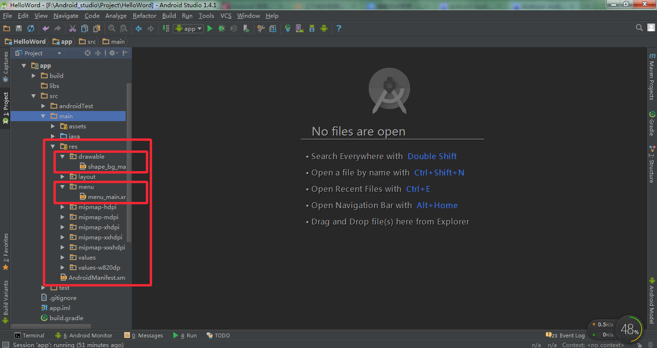Image resolution: width=657 pixels, height=348 pixels.
Task: Click the Save All floppy icon
Action: click(19, 28)
